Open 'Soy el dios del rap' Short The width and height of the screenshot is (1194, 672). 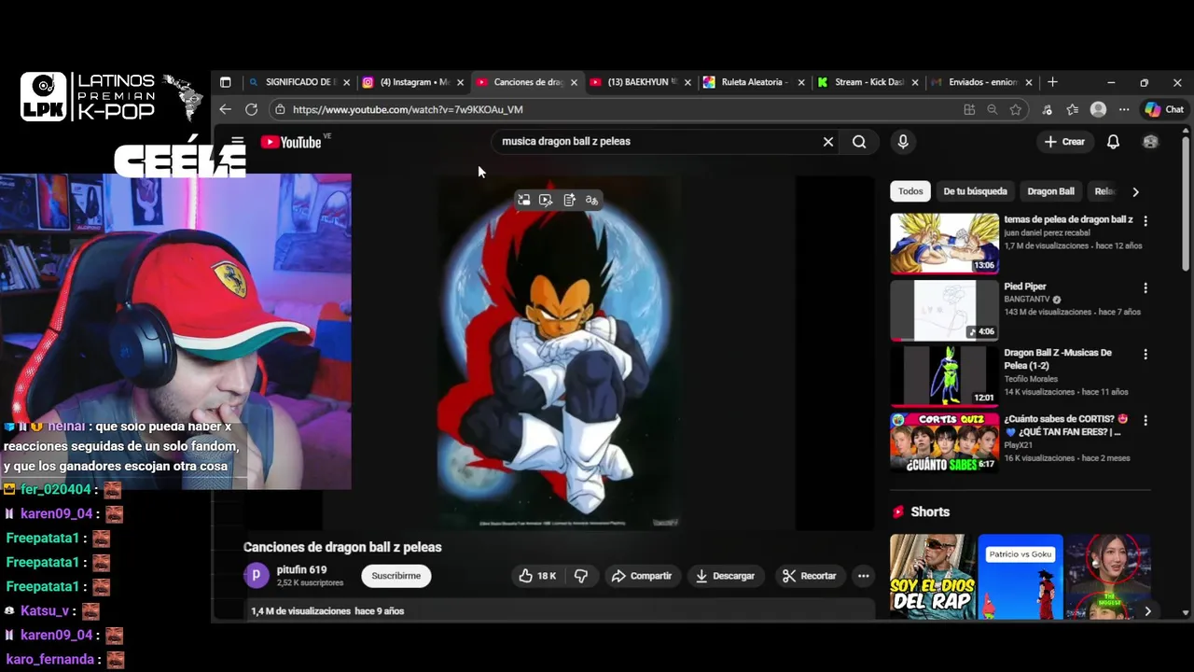(x=932, y=577)
